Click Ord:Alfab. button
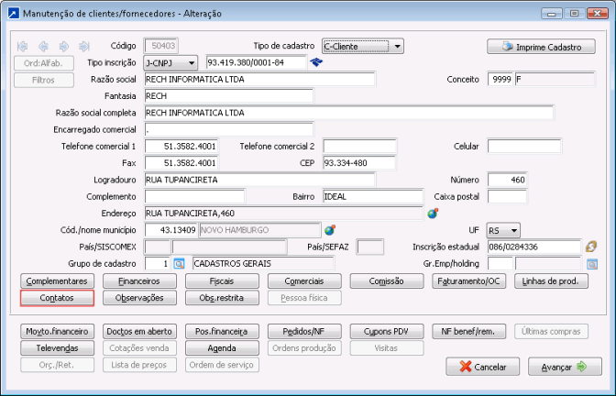 coord(44,63)
